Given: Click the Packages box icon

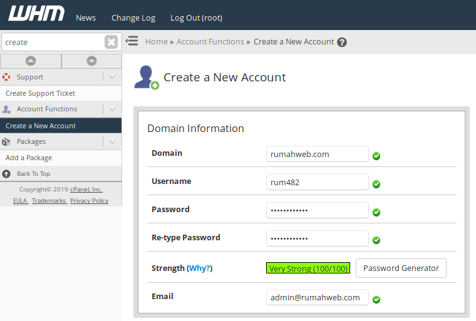Looking at the screenshot, I should point(6,141).
